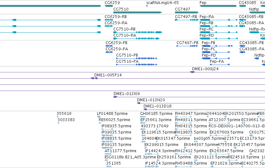Click EST EK267609.5prime
The height and width of the screenshot is (168, 265).
[226, 133]
